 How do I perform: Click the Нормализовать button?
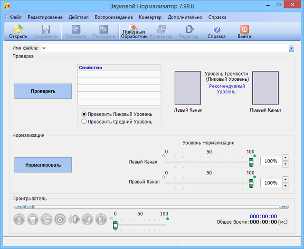click(x=43, y=165)
